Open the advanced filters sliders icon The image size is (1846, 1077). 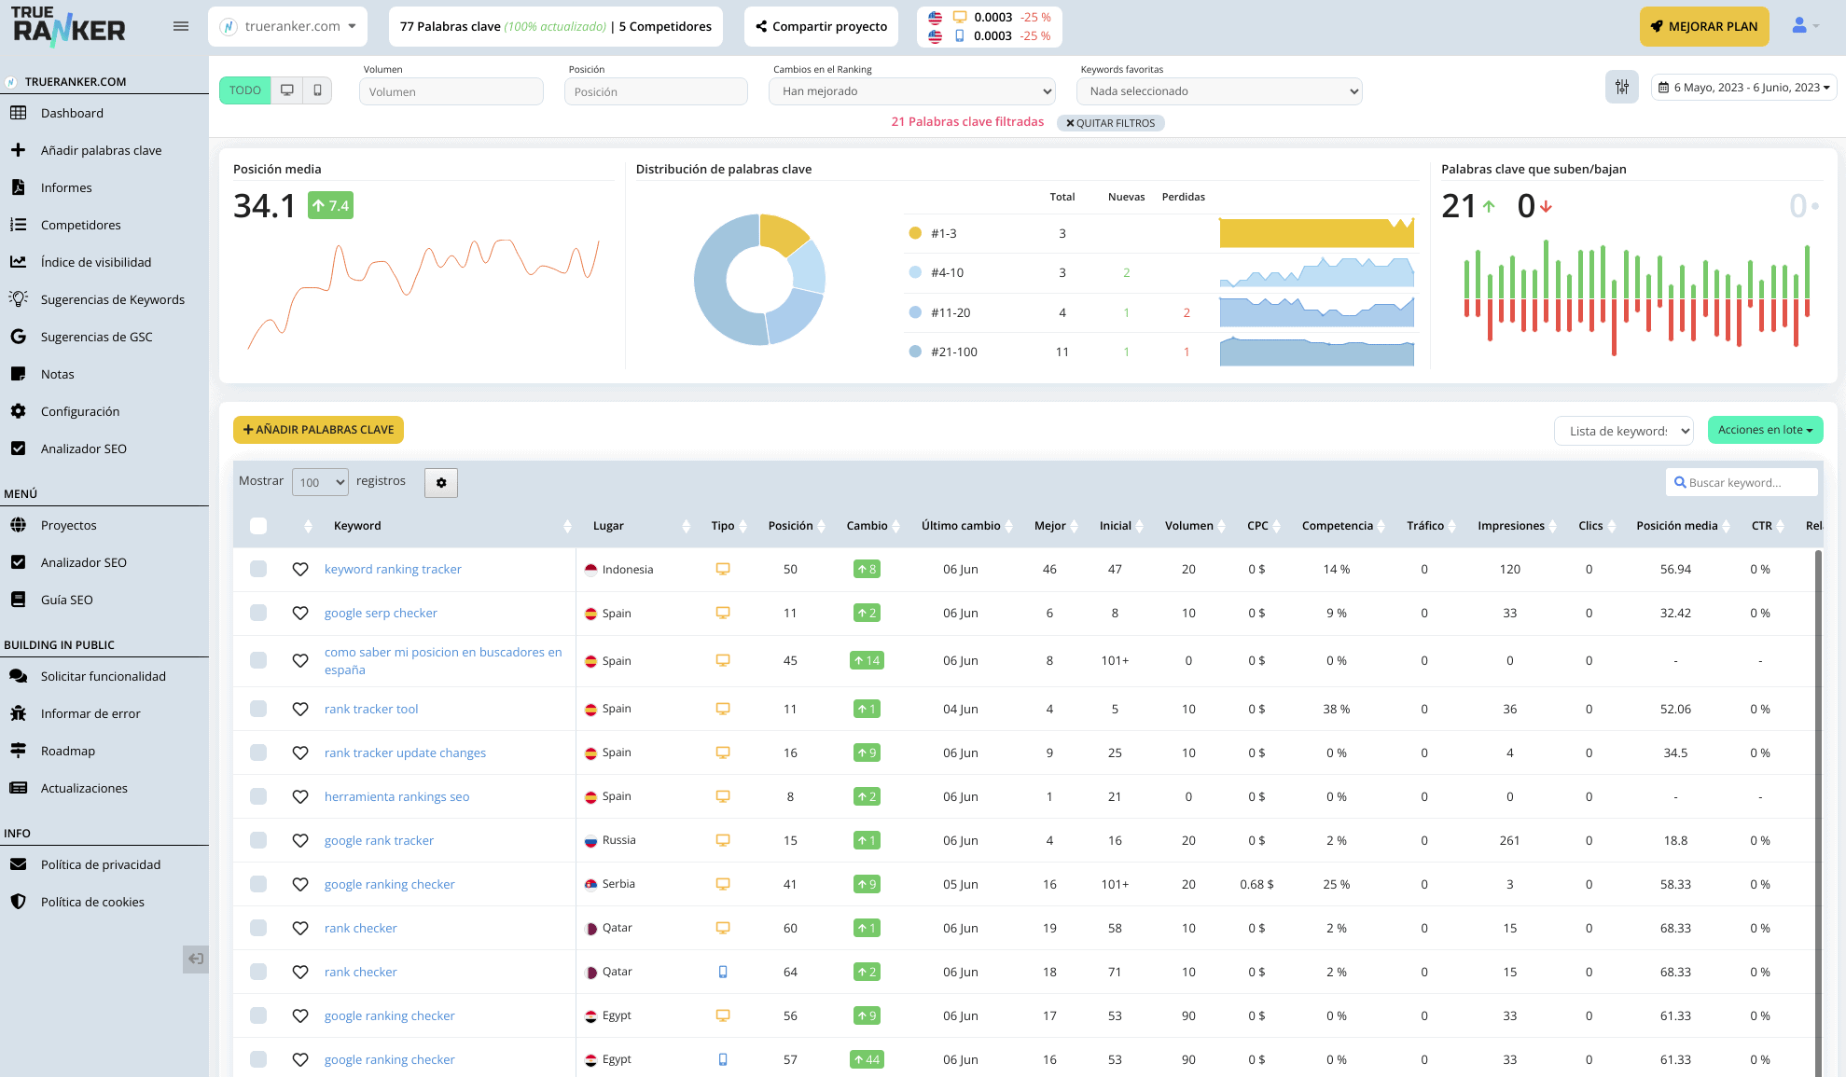[x=1622, y=87]
